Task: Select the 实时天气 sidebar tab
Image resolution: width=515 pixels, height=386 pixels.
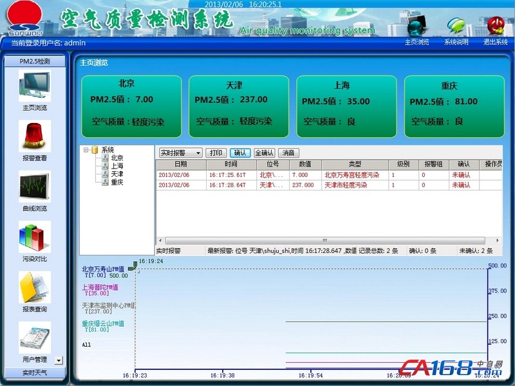Action: (35, 373)
